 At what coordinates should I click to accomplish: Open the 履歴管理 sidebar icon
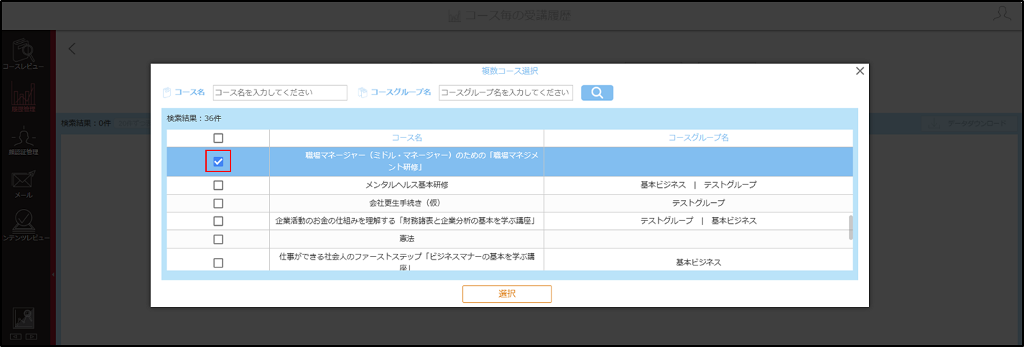24,97
